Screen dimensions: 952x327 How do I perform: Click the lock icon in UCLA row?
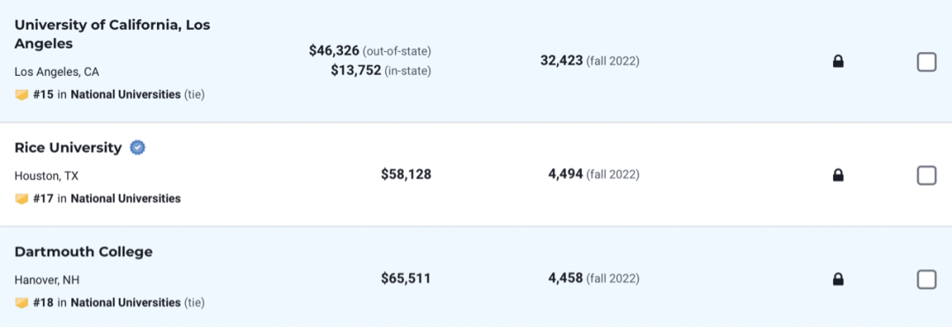[838, 62]
